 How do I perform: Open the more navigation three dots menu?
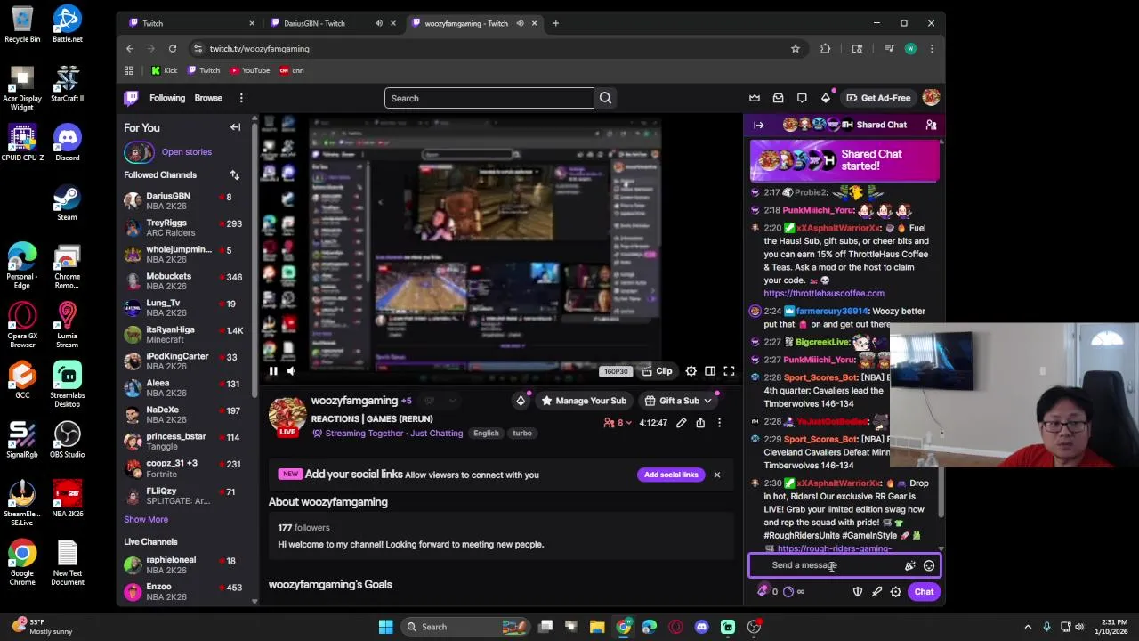tap(241, 98)
